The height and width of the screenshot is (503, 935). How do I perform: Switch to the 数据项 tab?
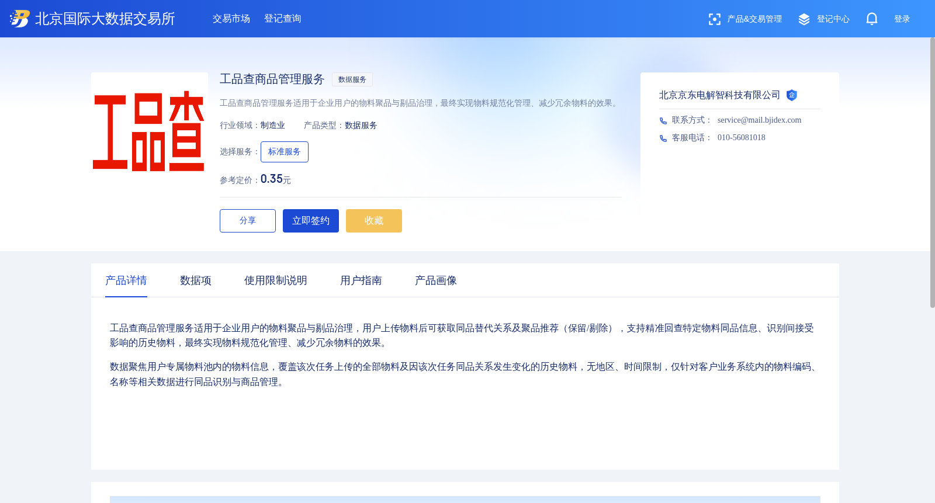[196, 280]
